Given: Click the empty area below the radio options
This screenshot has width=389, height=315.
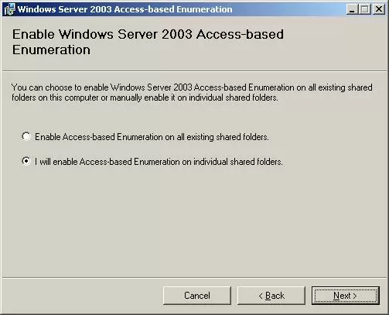Looking at the screenshot, I should click(194, 222).
